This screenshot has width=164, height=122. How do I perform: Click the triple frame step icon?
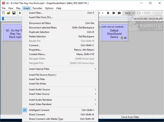tap(119, 13)
